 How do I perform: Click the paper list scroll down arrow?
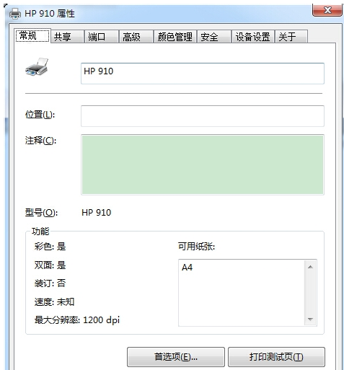310,319
